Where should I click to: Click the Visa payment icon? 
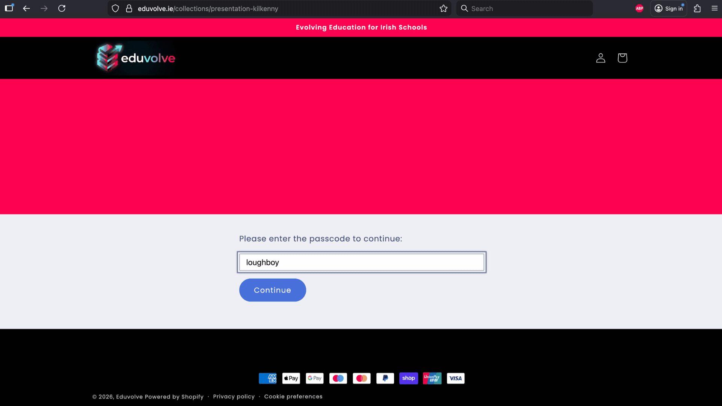(x=455, y=378)
